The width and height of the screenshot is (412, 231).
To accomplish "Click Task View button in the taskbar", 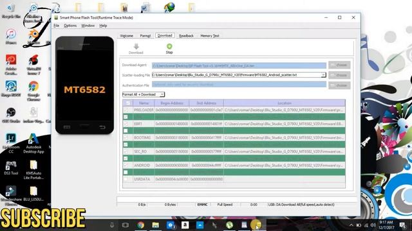I will tap(126, 225).
